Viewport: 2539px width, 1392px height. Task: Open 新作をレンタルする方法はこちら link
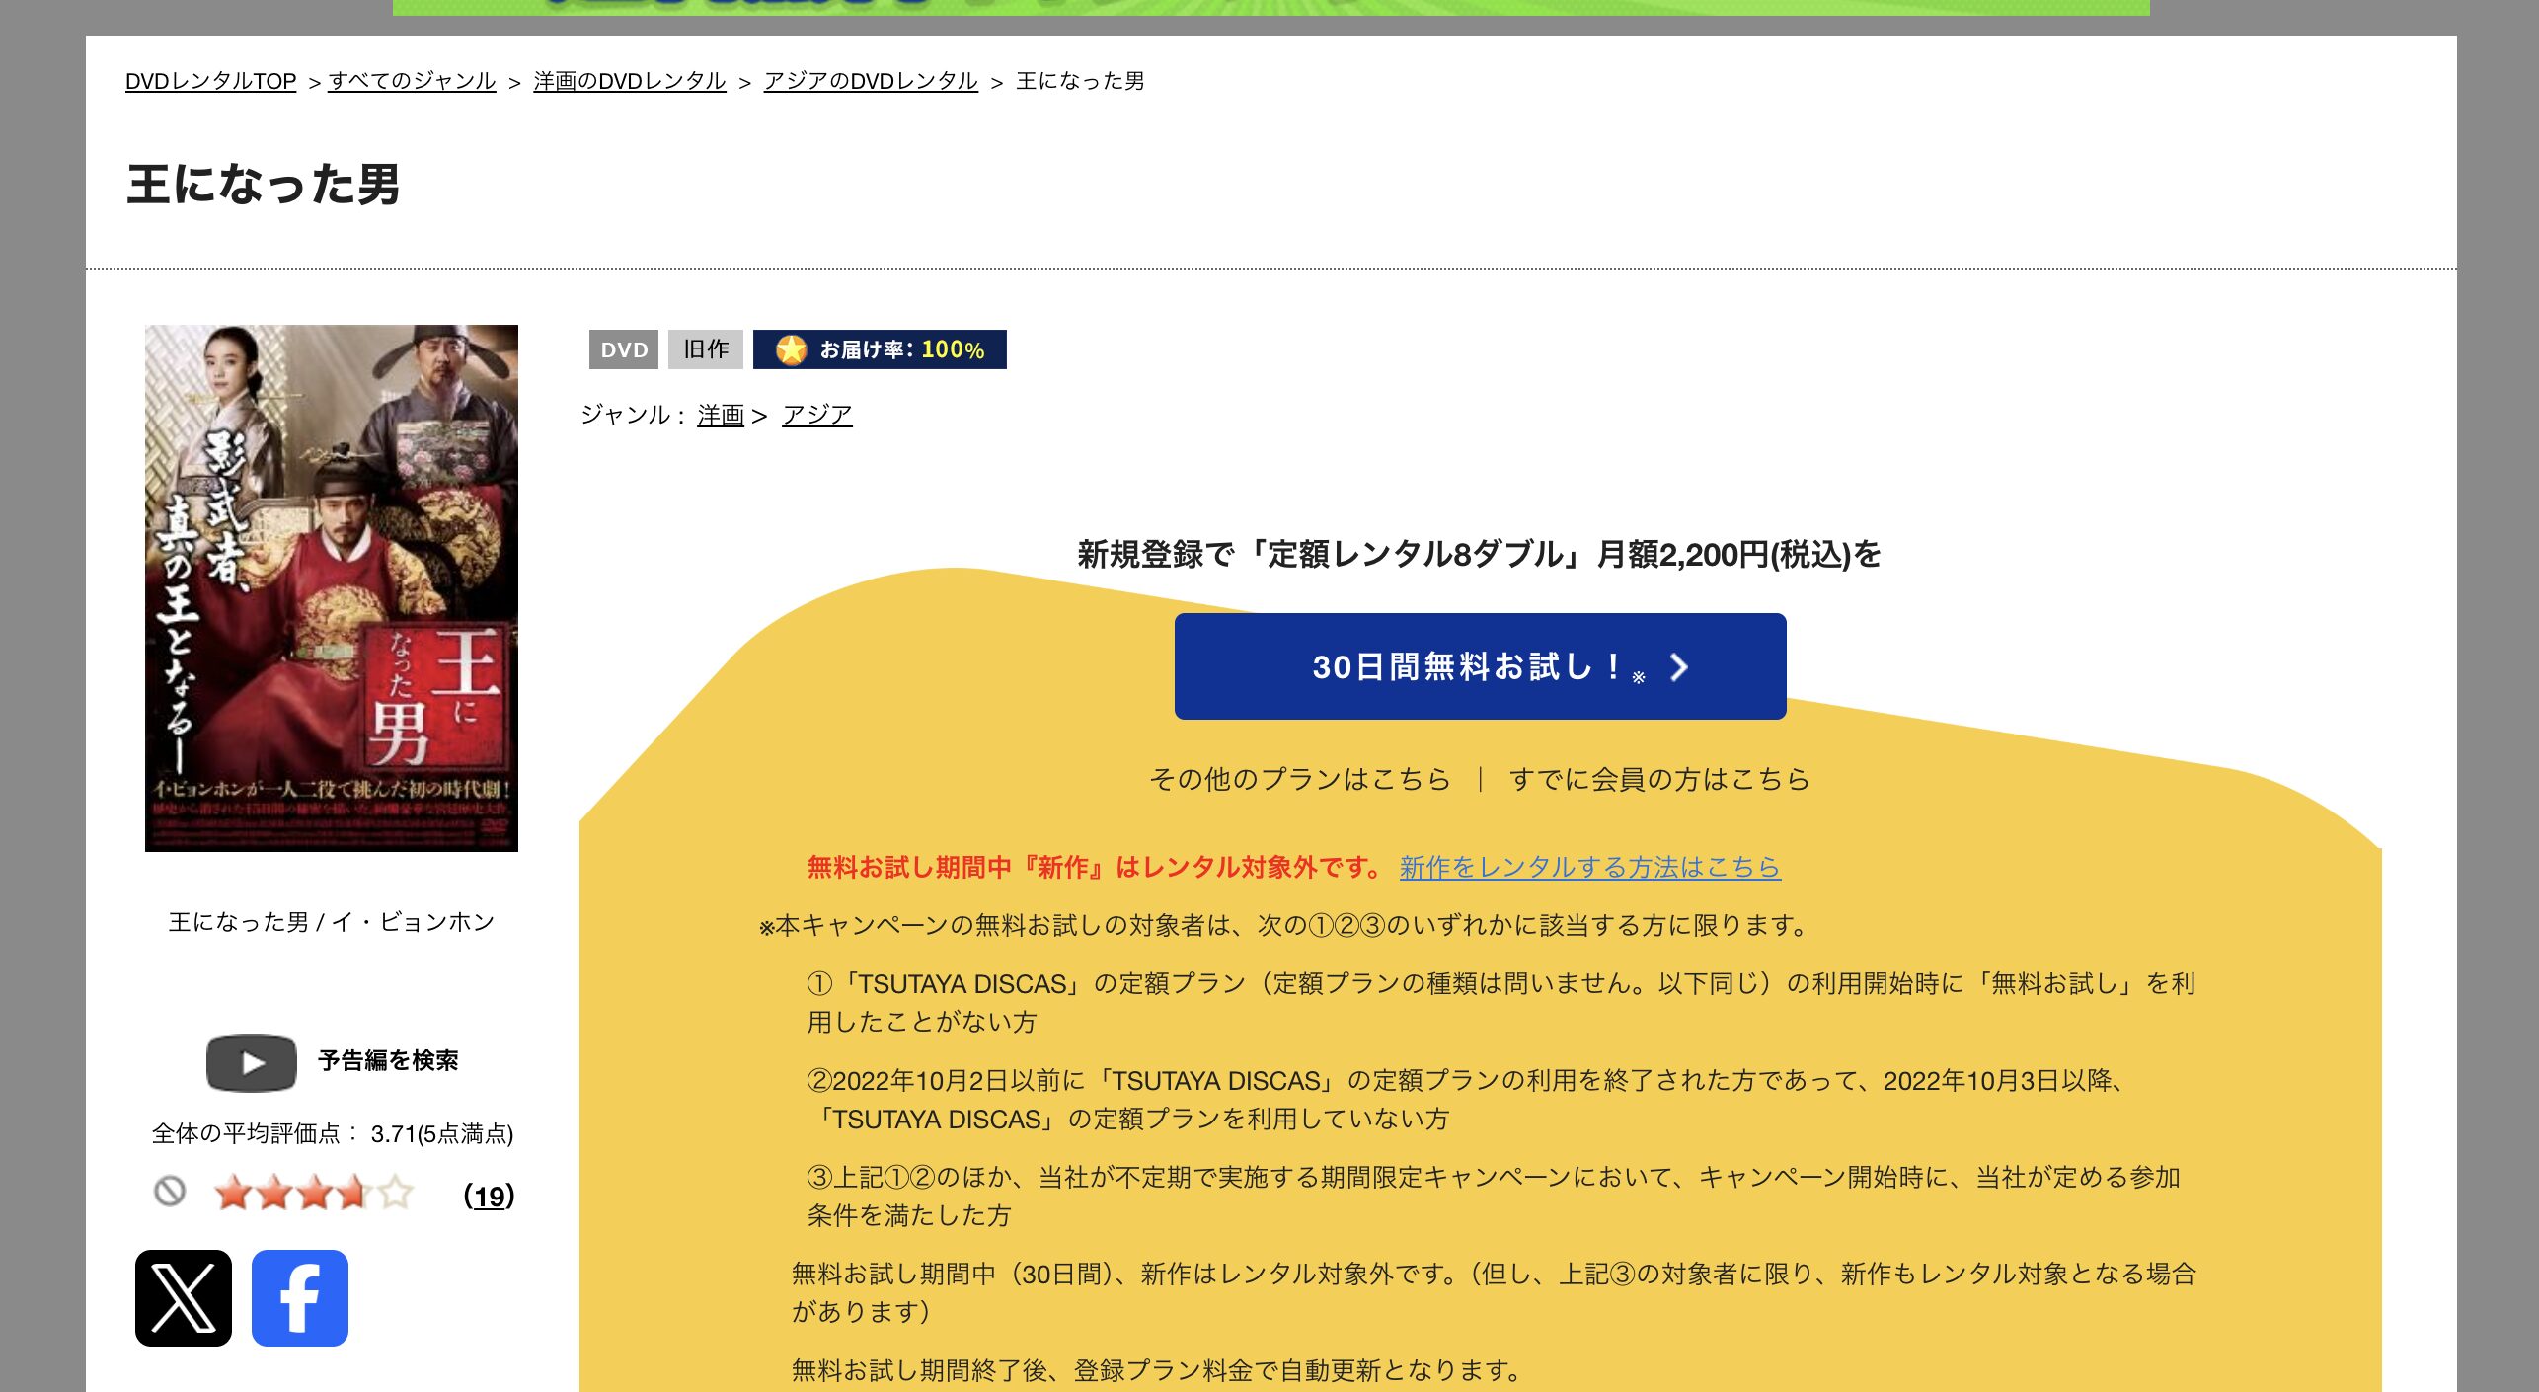(1590, 867)
